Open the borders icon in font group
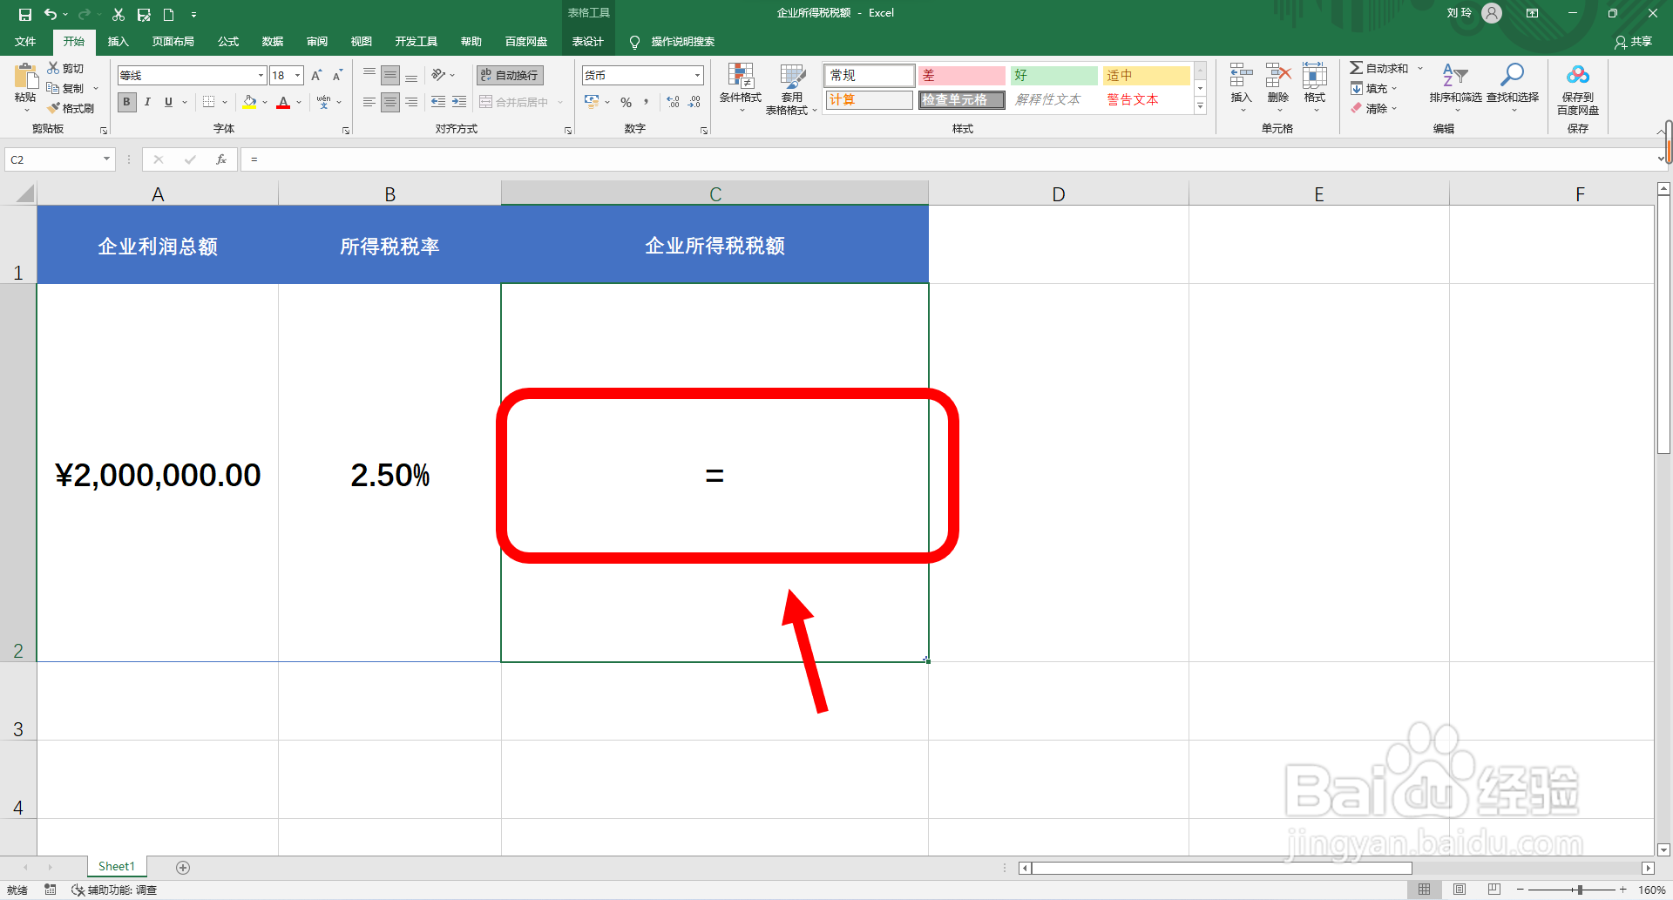The height and width of the screenshot is (900, 1673). (208, 102)
